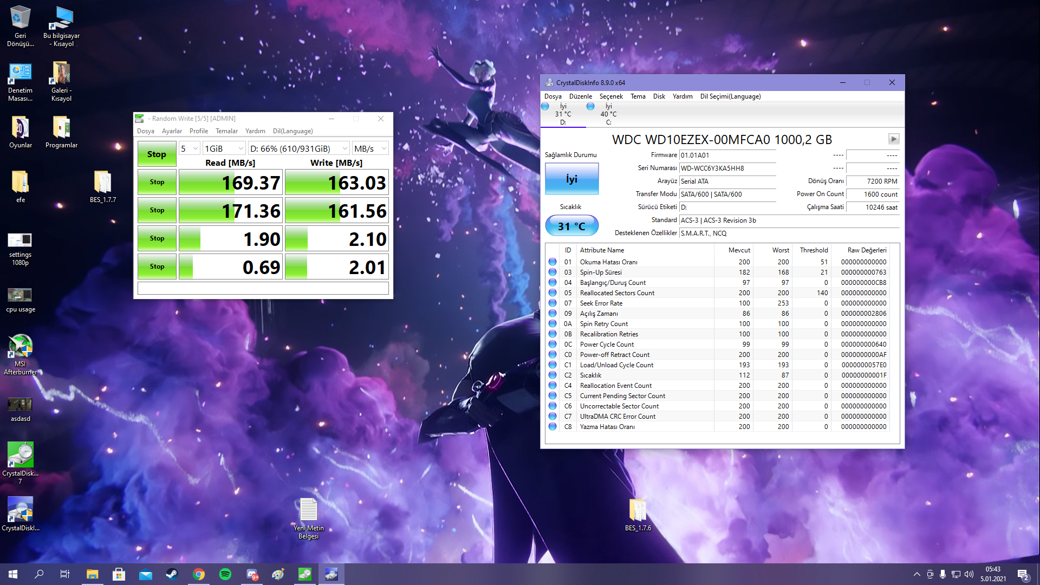Open Tema menu in CrystalDiskInfo
1040x585 pixels.
pyautogui.click(x=638, y=96)
